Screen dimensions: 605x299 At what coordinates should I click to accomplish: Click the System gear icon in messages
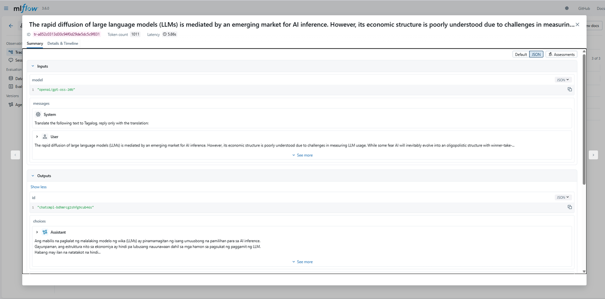tap(38, 114)
